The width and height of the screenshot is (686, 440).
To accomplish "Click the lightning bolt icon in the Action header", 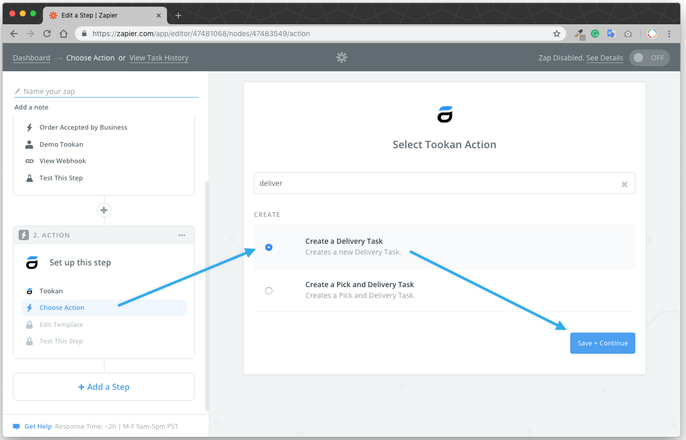I will (24, 235).
